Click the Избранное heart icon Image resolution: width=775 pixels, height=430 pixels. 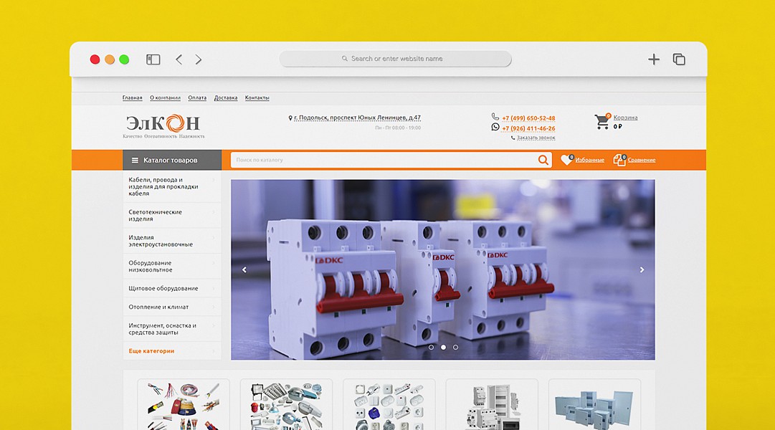coord(566,161)
